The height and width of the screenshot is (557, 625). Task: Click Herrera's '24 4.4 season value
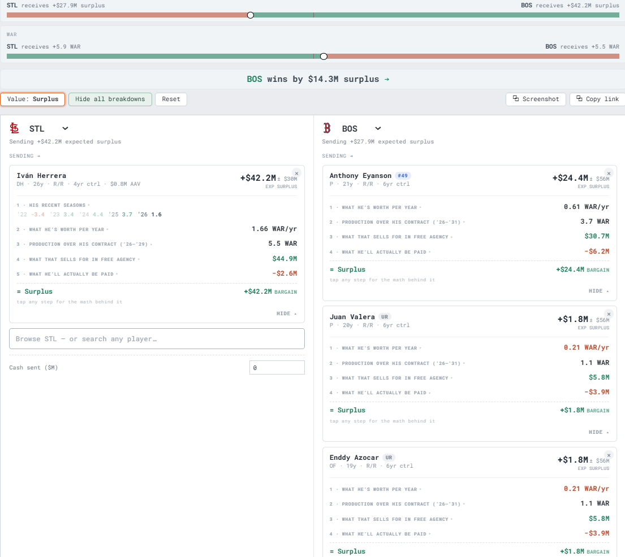click(91, 214)
